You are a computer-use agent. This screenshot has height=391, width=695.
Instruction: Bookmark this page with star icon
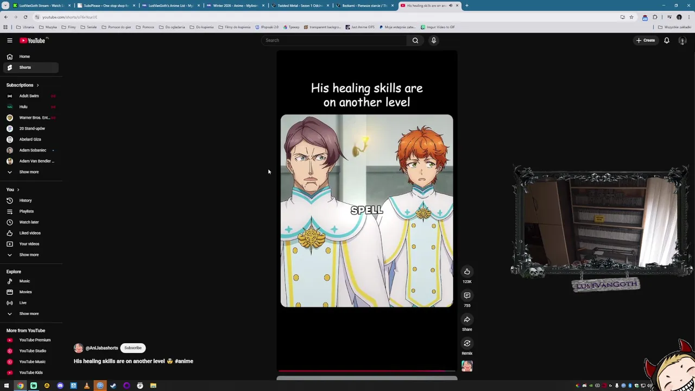[x=631, y=17]
